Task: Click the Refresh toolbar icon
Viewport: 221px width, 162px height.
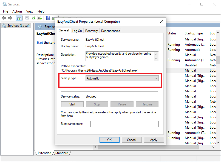Action: [x=33, y=18]
